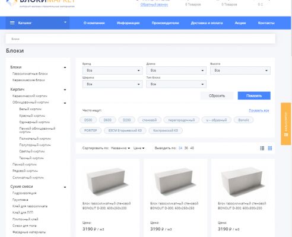Image resolution: width=292 pixels, height=237 pixels.
Task: Open Светлый кирпич sidebar link
Action: [x=32, y=152]
